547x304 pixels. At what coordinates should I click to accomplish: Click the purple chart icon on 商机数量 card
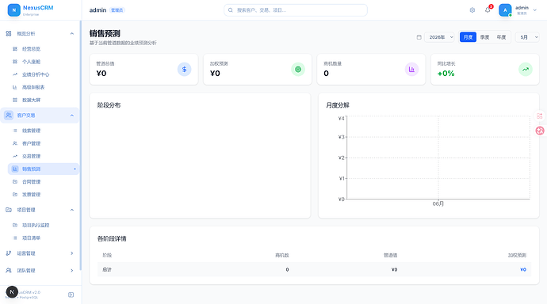coord(411,70)
